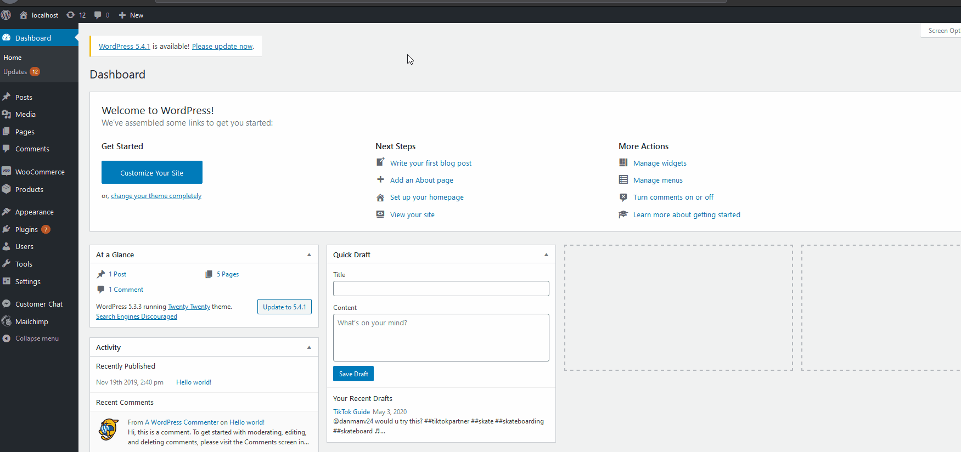Click the monitor icon beside View your site
Screen dimensions: 961x452
tap(380, 214)
